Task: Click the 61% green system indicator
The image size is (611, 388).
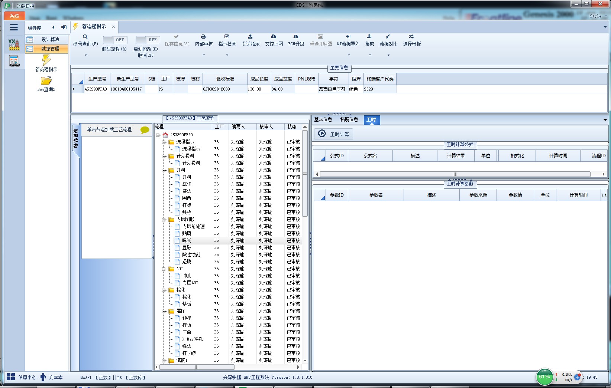Action: (x=544, y=377)
